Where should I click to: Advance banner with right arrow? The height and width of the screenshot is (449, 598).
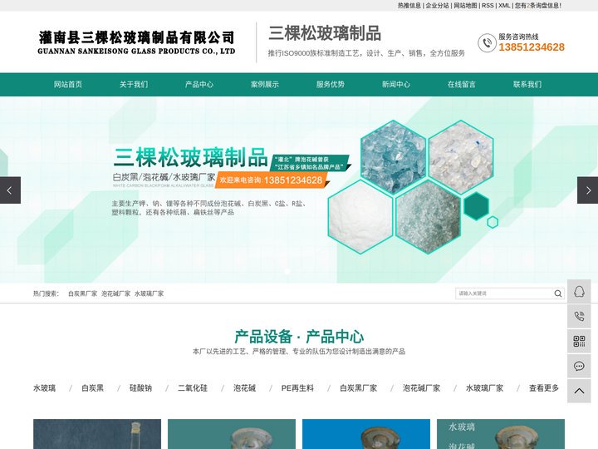coord(587,190)
